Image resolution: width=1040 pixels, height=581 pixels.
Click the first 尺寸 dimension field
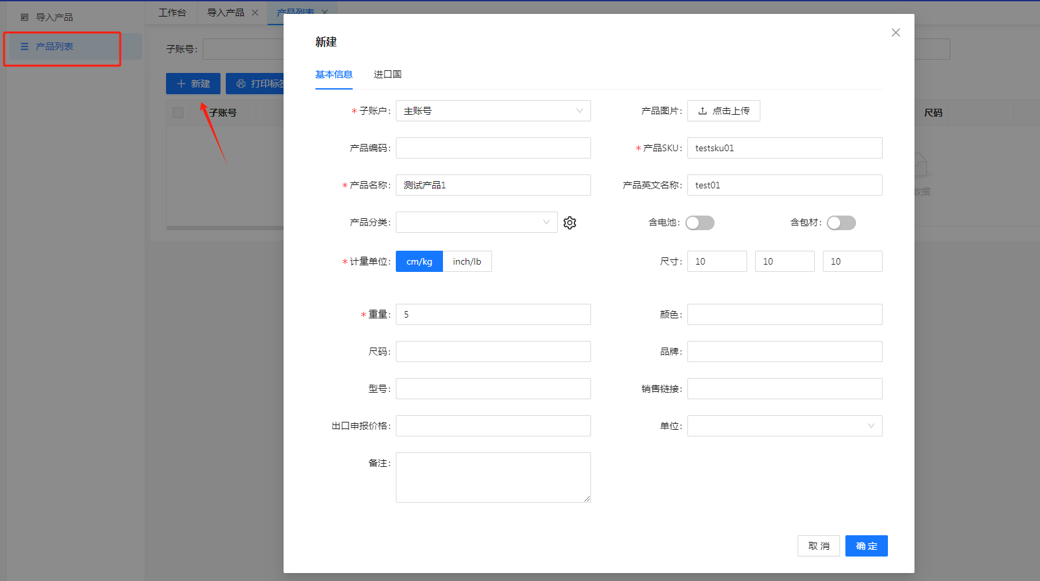pos(717,261)
